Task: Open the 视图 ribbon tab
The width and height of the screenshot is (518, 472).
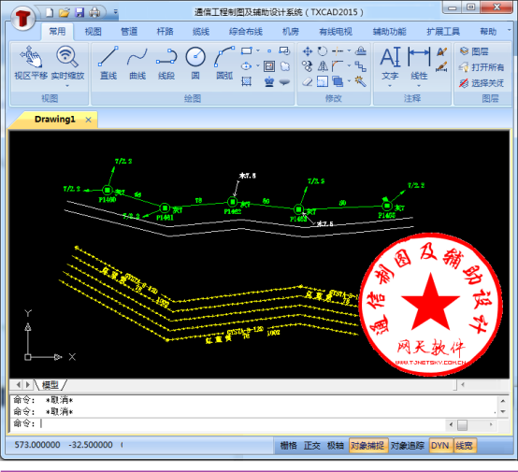Action: [x=93, y=32]
